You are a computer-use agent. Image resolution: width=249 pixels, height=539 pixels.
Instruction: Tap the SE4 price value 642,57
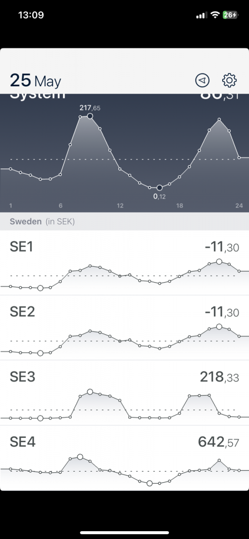(218, 442)
